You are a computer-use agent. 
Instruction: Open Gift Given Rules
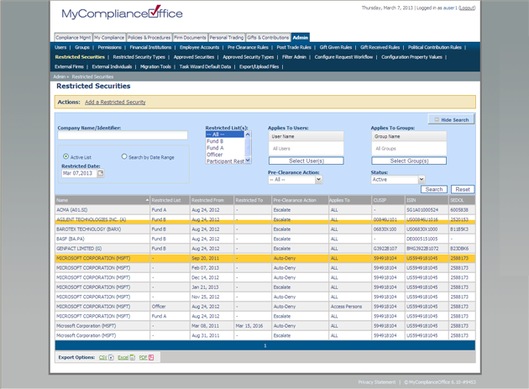coord(336,47)
